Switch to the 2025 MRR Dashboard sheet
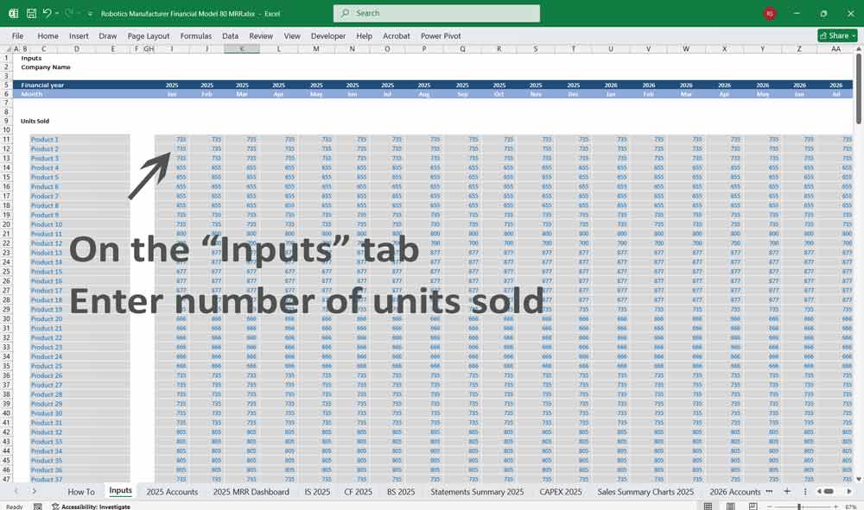 coord(251,492)
